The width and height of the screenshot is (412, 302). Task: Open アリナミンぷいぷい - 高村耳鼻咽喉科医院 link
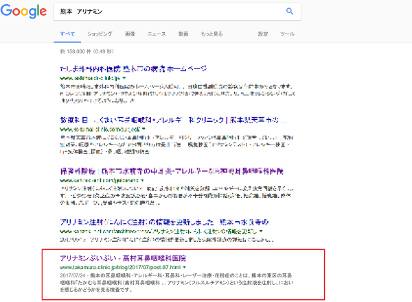(123, 258)
